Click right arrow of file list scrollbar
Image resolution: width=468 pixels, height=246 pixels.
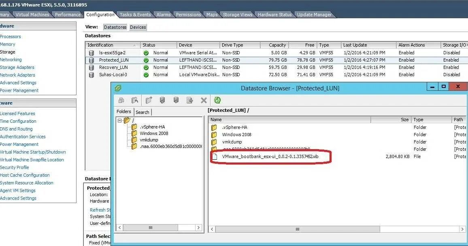pyautogui.click(x=462, y=229)
